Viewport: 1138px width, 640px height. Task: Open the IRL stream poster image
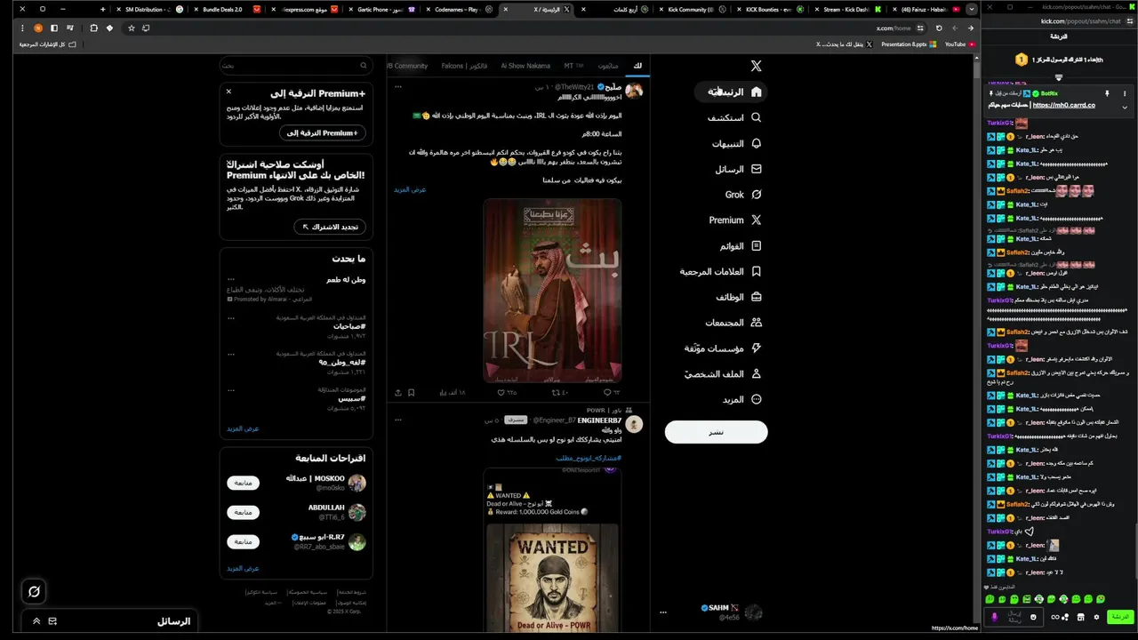(x=552, y=291)
